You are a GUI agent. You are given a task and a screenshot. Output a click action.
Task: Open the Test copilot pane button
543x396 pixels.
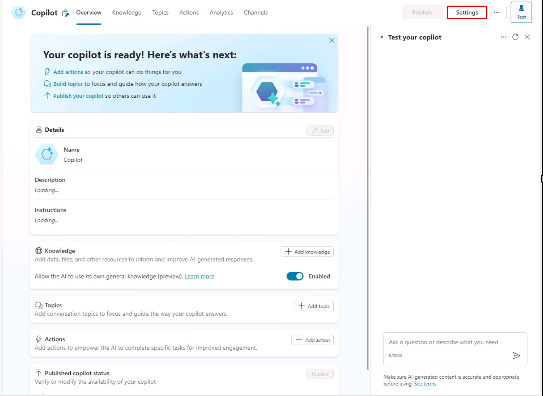tap(521, 12)
